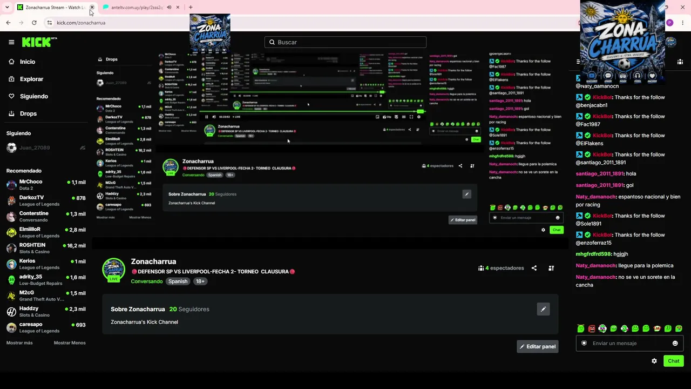Focus the Buscar search field

tap(345, 42)
